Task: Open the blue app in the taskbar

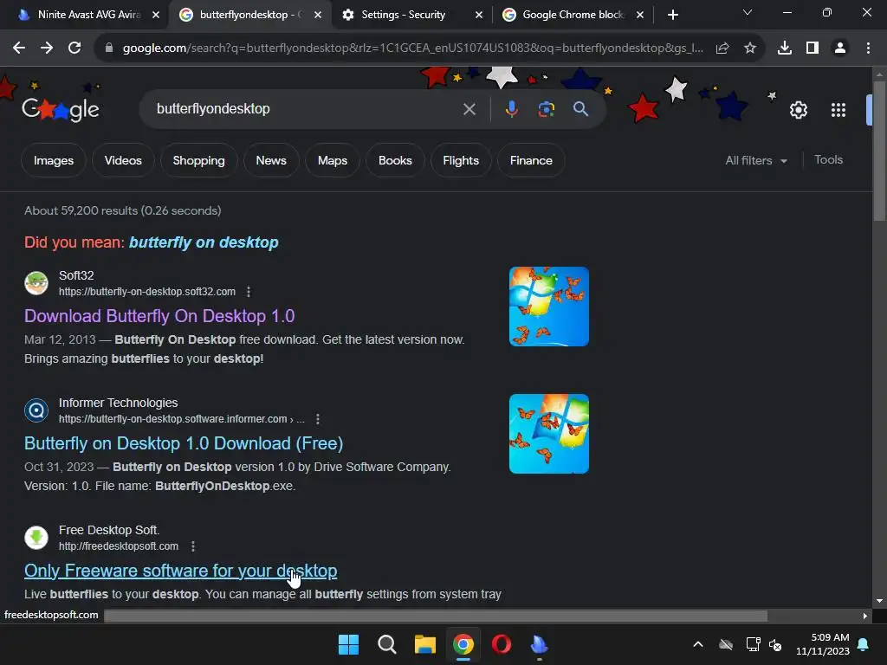Action: coord(539,644)
